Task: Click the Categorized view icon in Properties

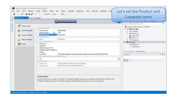Action: click(125, 61)
